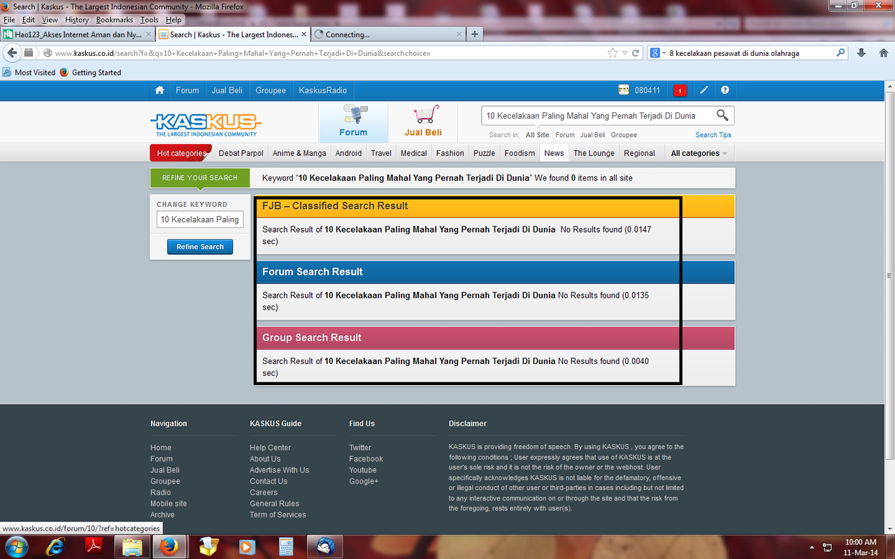This screenshot has width=895, height=559.
Task: Bookmark this page with the star icon
Action: click(x=613, y=53)
